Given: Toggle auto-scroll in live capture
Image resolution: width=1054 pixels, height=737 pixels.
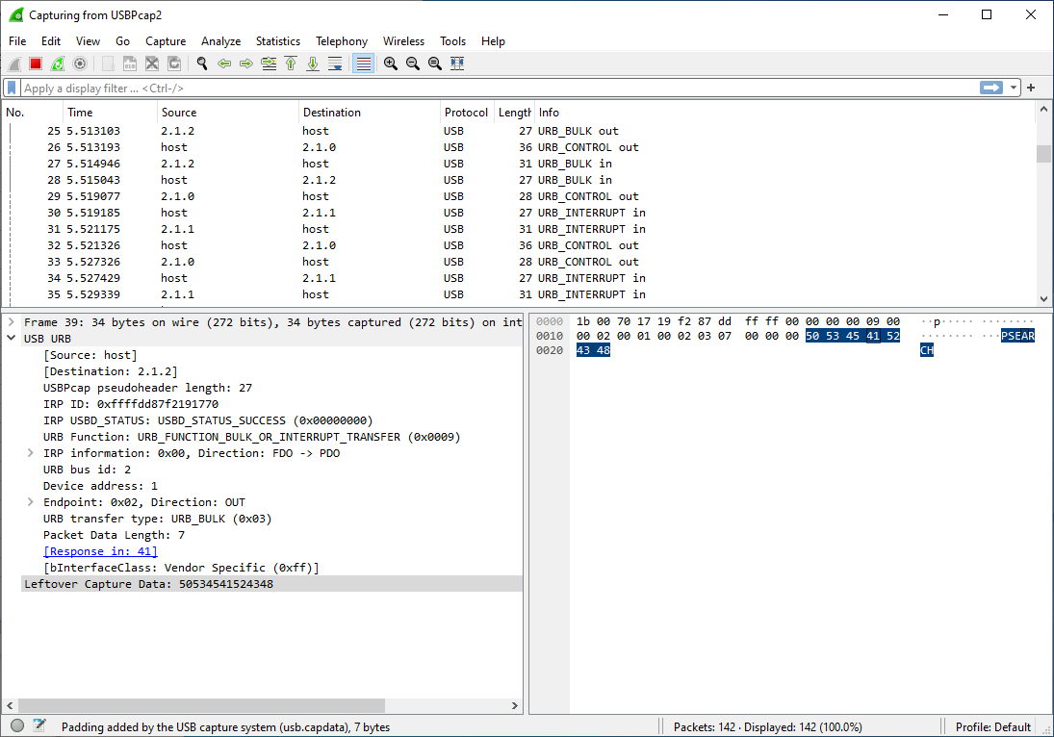Looking at the screenshot, I should point(333,64).
